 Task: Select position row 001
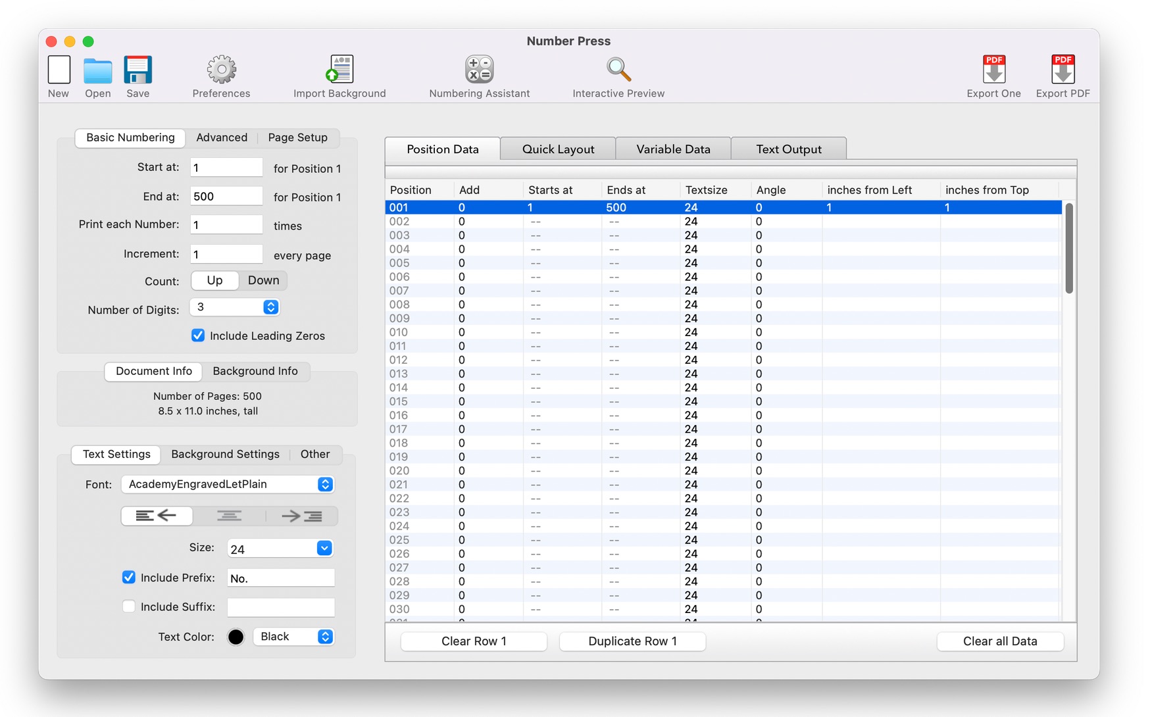(x=724, y=207)
